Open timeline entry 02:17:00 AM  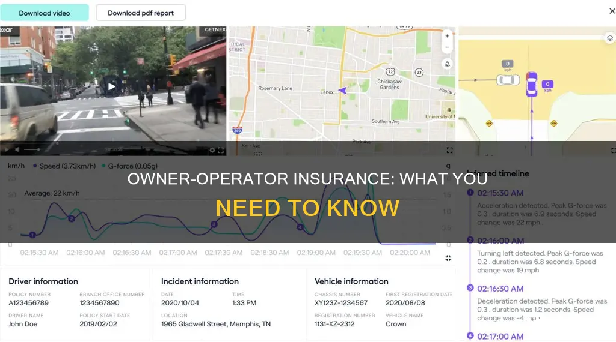(x=500, y=337)
